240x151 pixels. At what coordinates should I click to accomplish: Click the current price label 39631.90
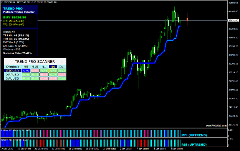[233, 20]
